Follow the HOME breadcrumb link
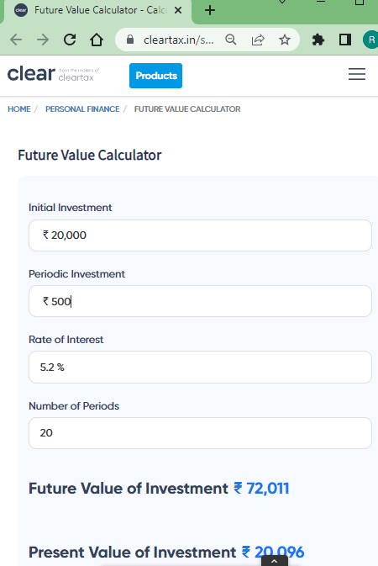This screenshot has height=566, width=378. click(19, 109)
